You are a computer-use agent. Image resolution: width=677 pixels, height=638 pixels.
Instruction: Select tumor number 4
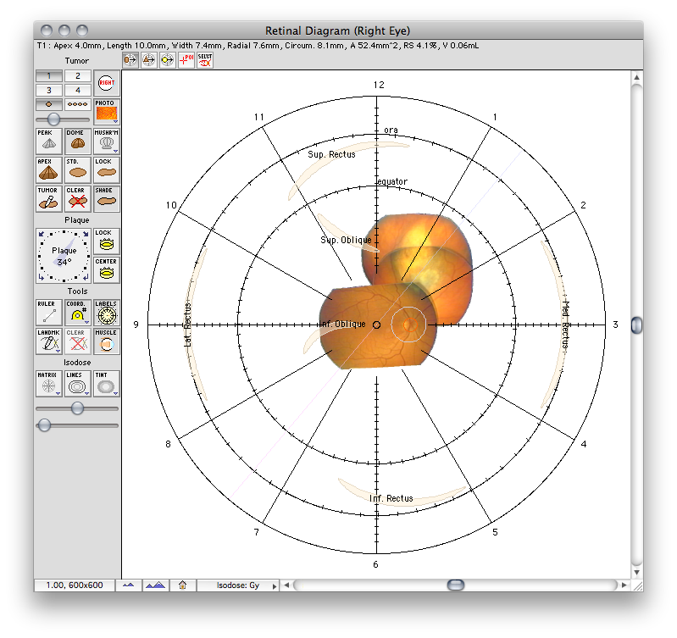pos(78,90)
